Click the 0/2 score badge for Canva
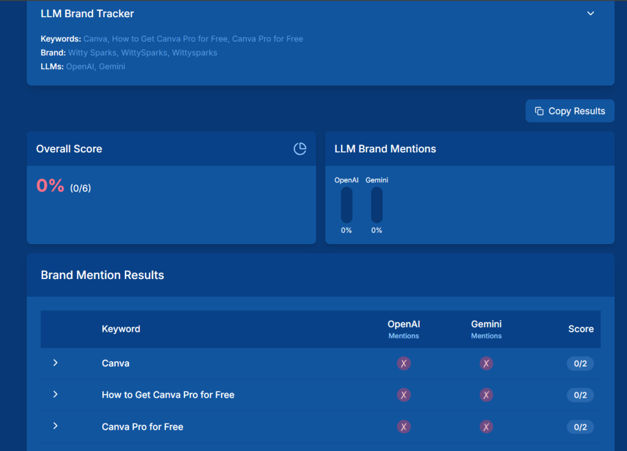Image resolution: width=627 pixels, height=451 pixels. pos(580,363)
